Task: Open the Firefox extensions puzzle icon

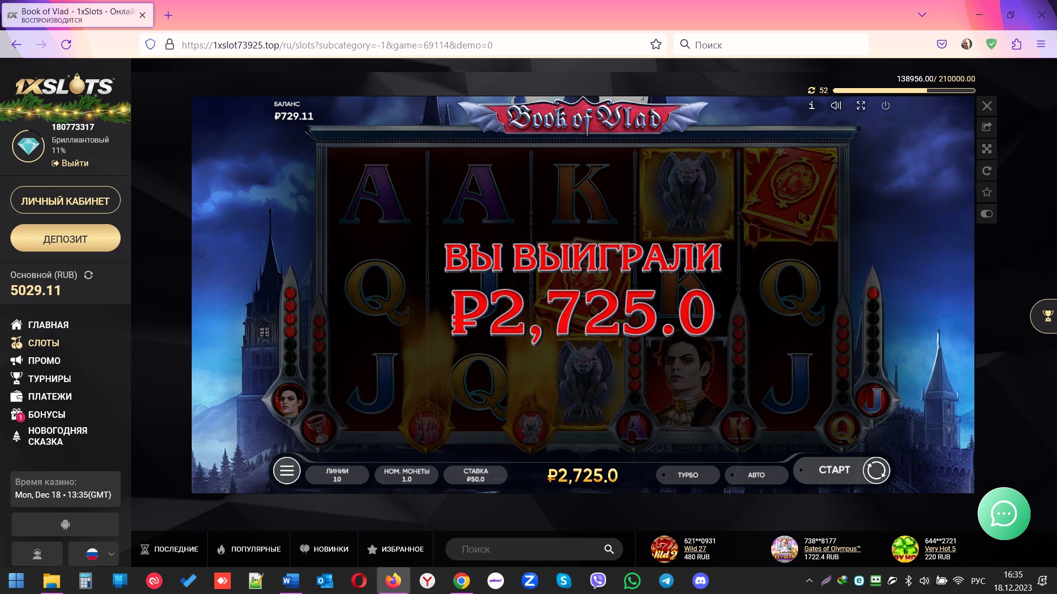Action: coord(1016,45)
